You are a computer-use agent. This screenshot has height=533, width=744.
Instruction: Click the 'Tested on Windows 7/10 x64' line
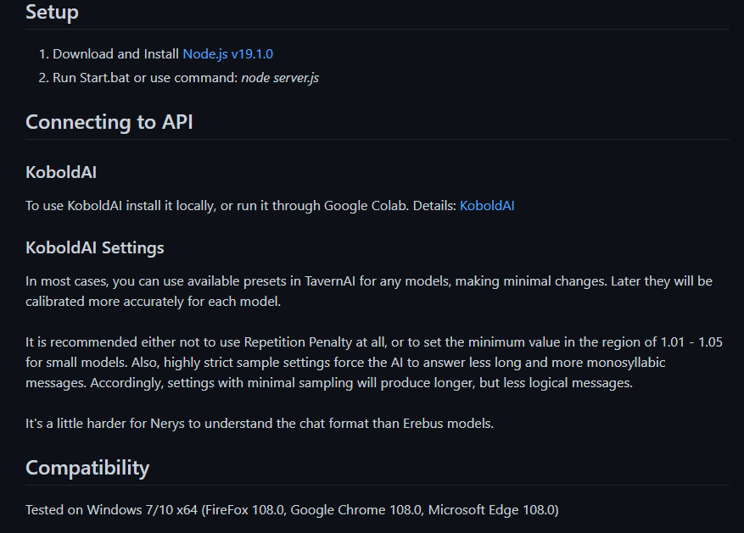[x=292, y=510]
